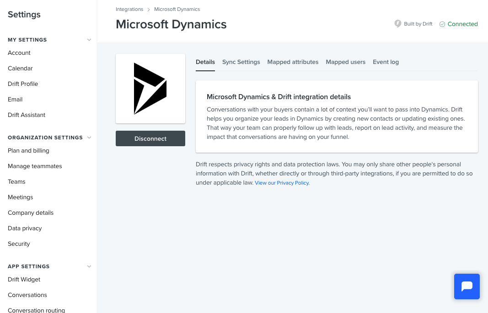Screen dimensions: 488x313
Task: Open Security settings
Action: tap(19, 244)
